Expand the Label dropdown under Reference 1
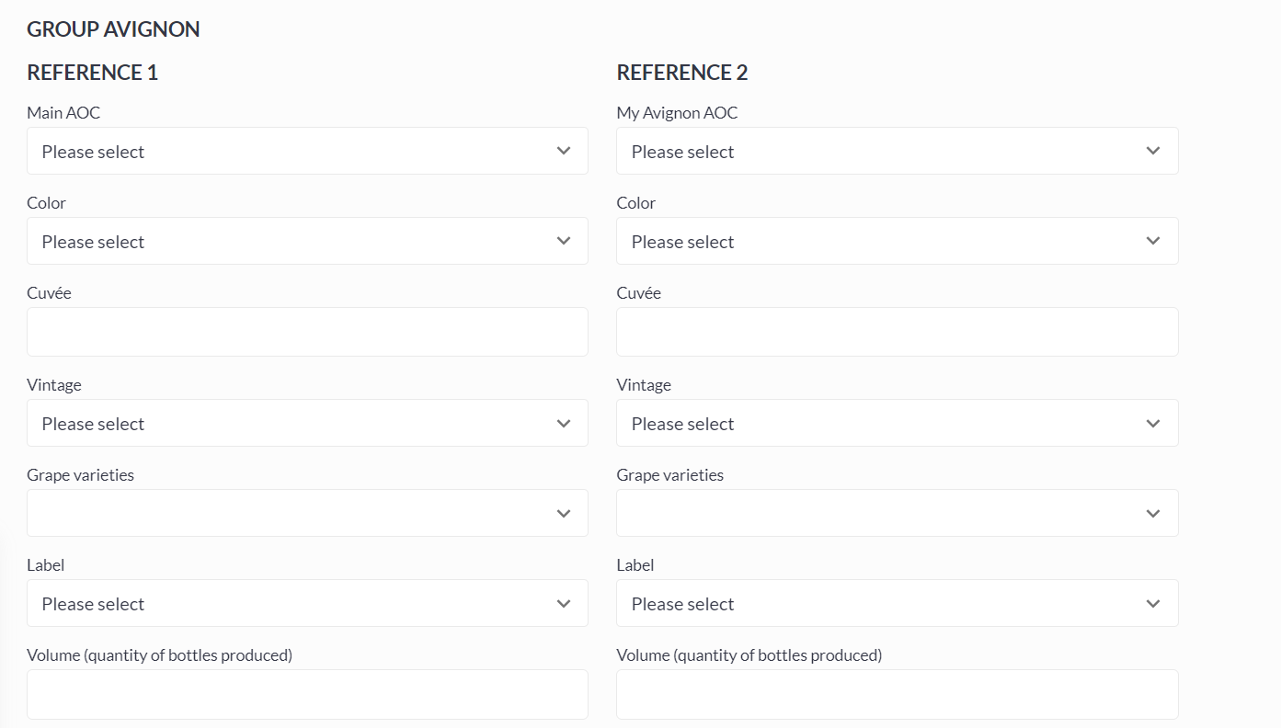Image resolution: width=1281 pixels, height=728 pixels. (x=307, y=603)
